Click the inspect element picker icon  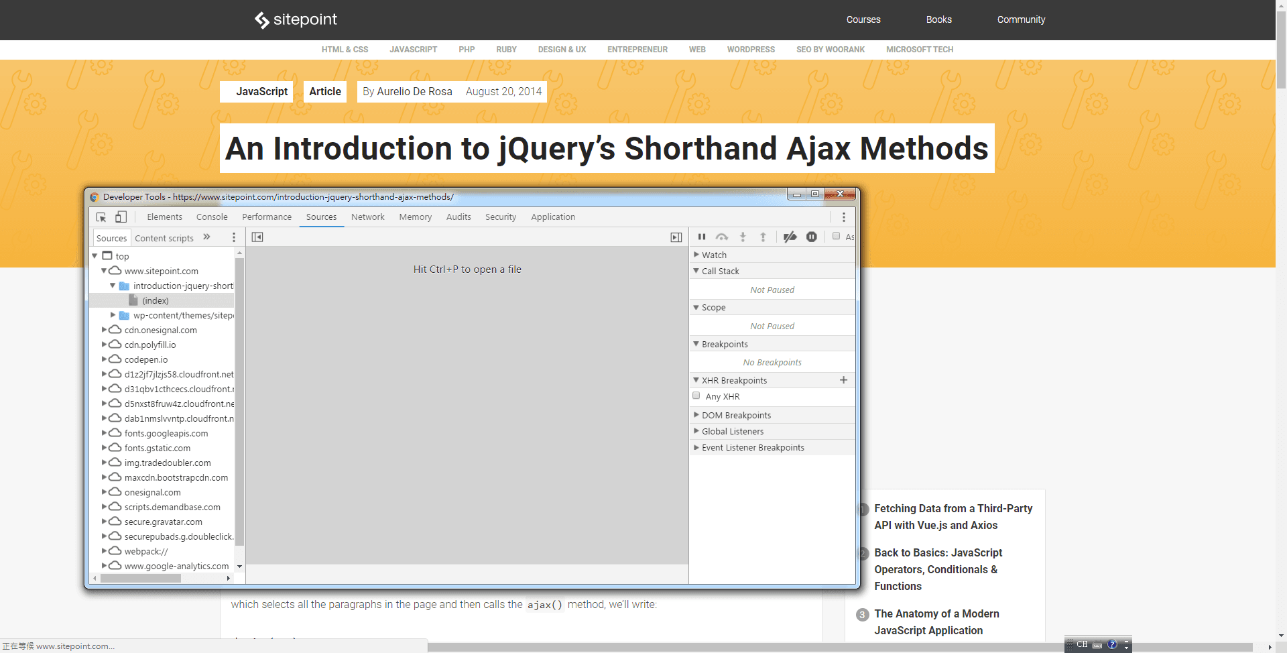point(101,217)
